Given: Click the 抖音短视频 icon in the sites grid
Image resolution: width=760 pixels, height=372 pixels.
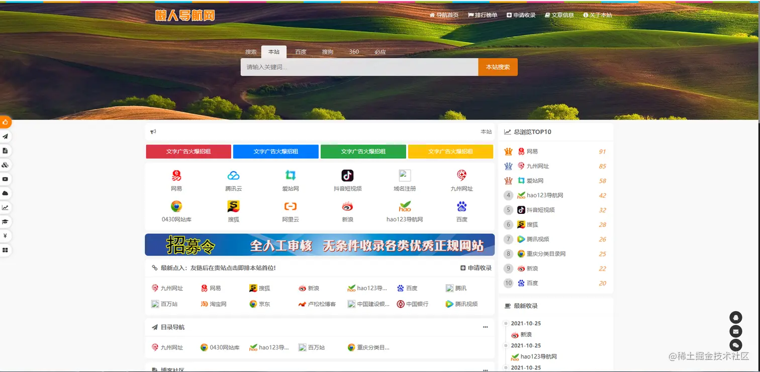Looking at the screenshot, I should pos(347,175).
